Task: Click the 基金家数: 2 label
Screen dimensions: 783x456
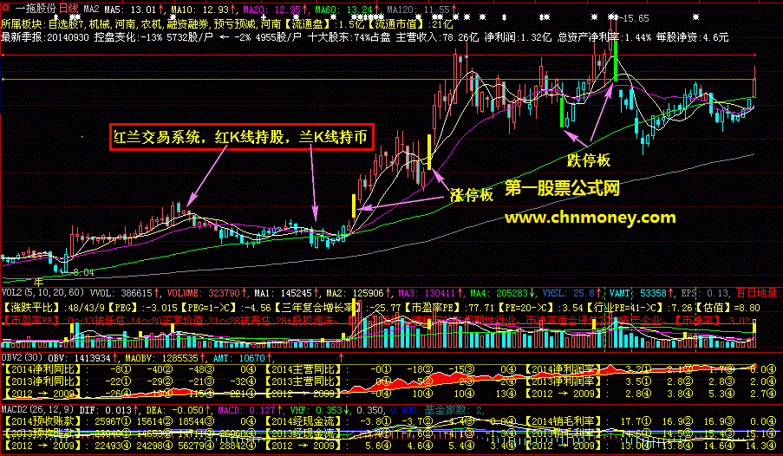Action: (453, 410)
